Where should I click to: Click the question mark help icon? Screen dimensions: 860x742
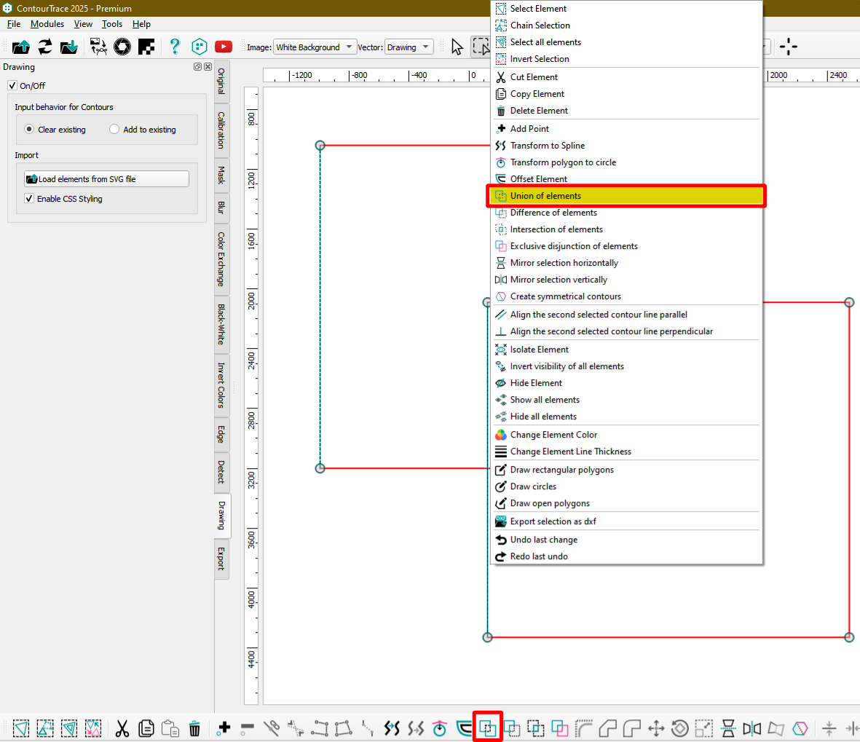pos(175,47)
